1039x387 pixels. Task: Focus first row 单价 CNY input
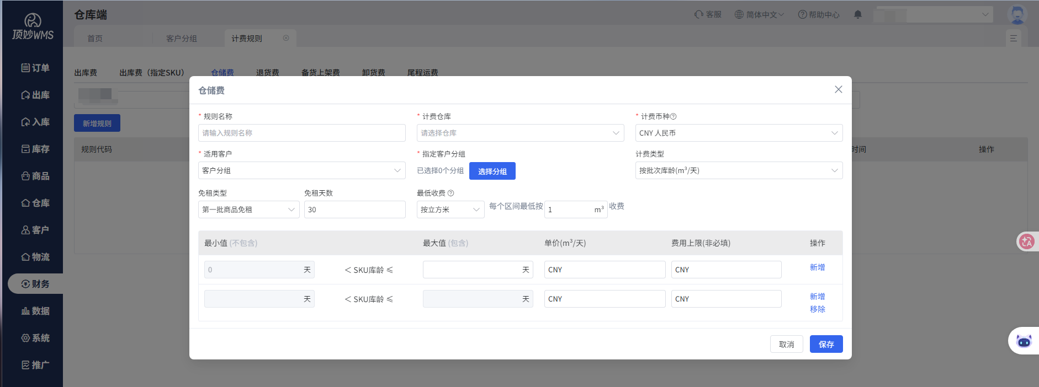point(605,270)
